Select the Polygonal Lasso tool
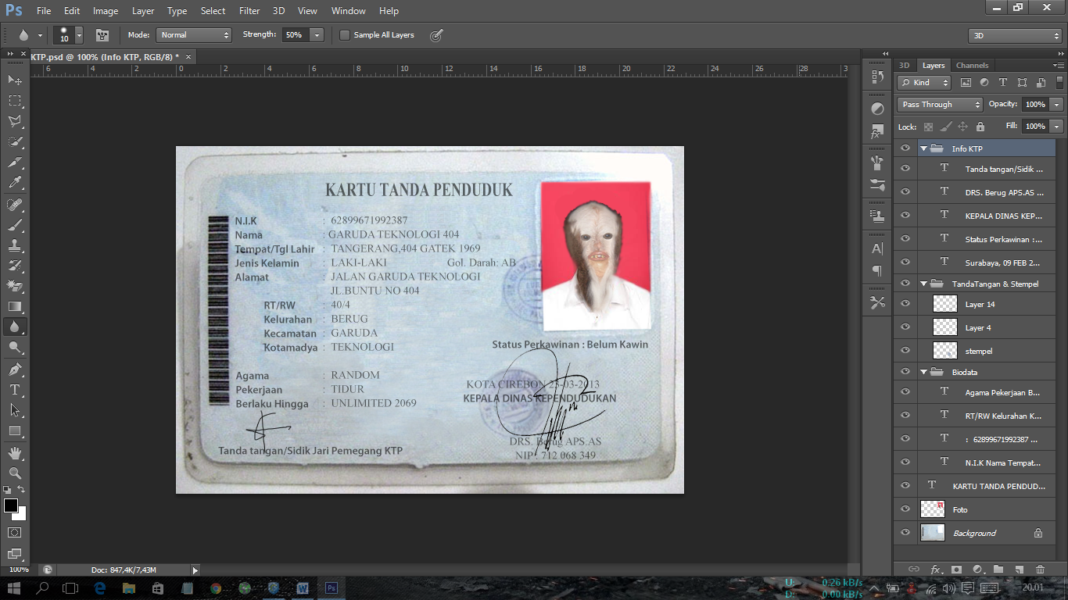 pyautogui.click(x=15, y=121)
